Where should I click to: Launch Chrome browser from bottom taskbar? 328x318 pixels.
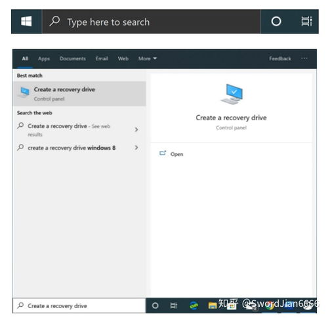(270, 306)
